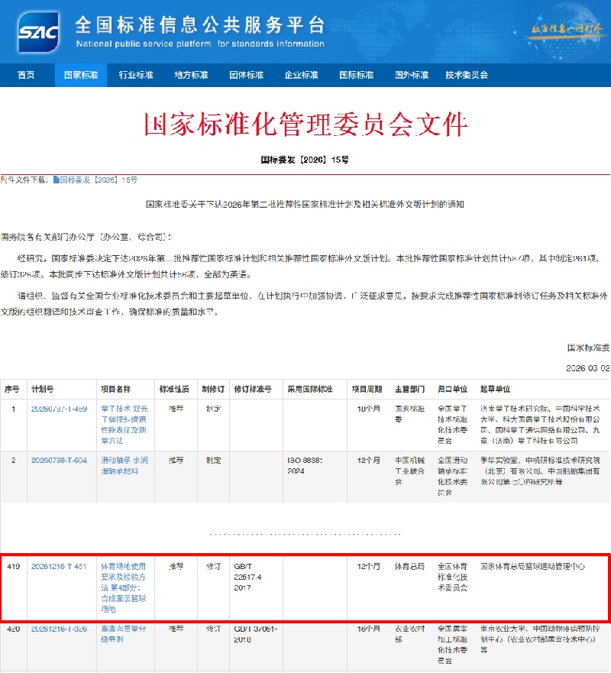Open the 团体标准 navigation tab
This screenshot has height=673, width=611.
tap(246, 75)
